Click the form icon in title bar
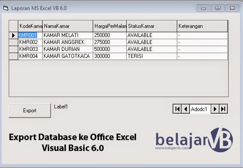 pos(6,8)
